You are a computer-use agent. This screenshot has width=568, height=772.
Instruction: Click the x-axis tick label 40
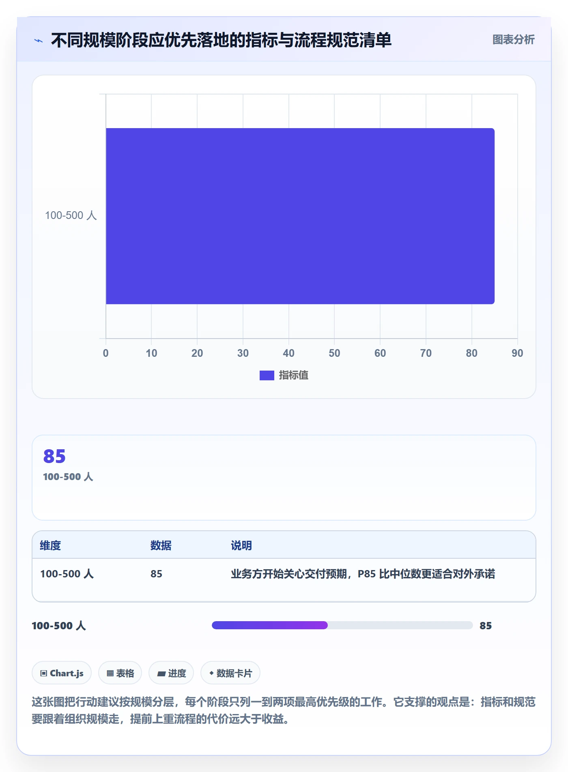[289, 353]
